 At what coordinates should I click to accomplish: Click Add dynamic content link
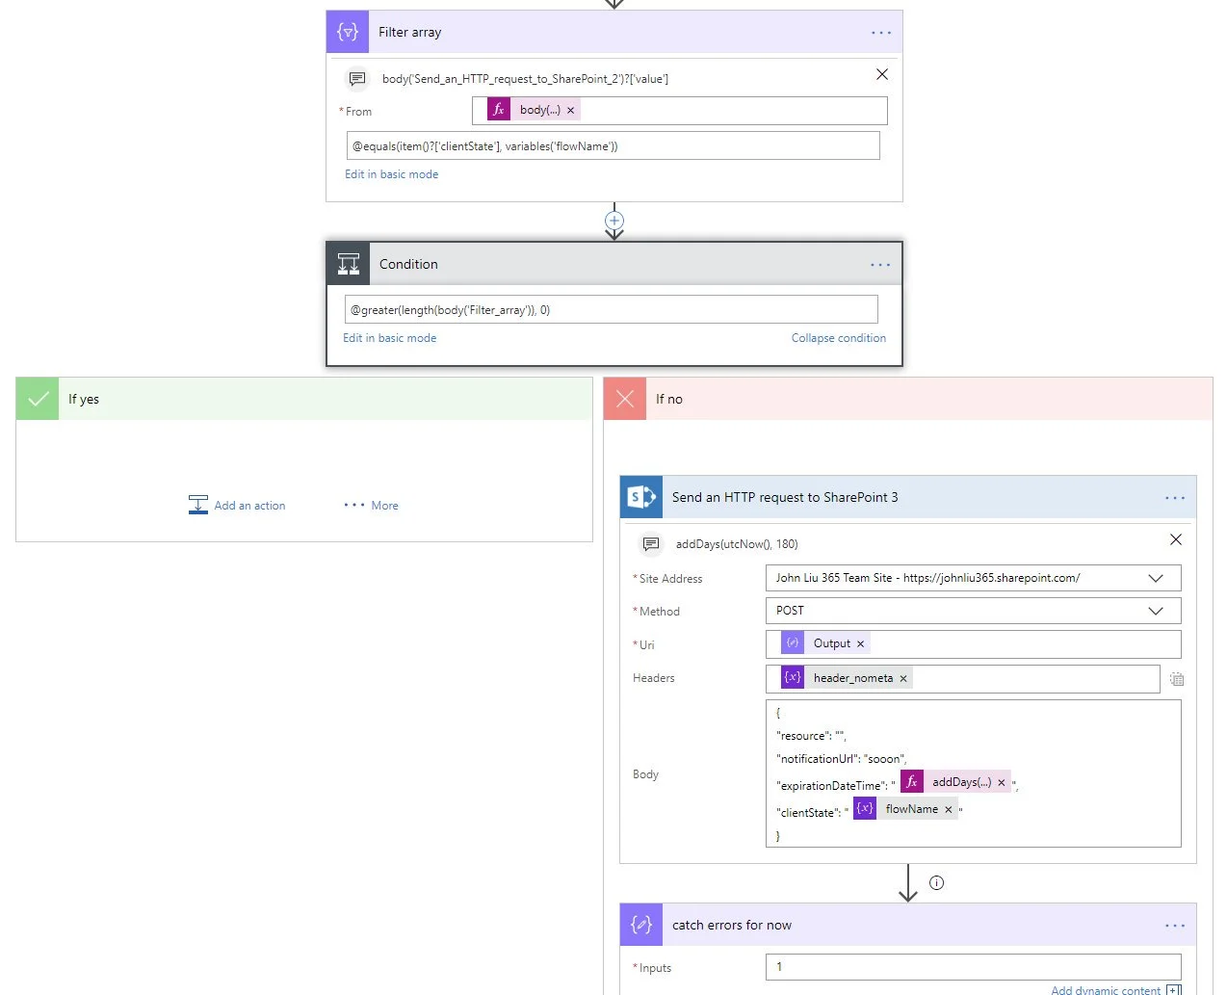(1106, 989)
